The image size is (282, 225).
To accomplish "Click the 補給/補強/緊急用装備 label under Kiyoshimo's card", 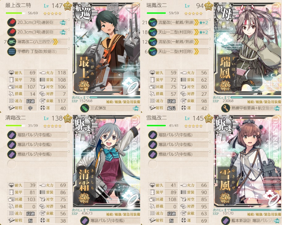I will (123, 214).
